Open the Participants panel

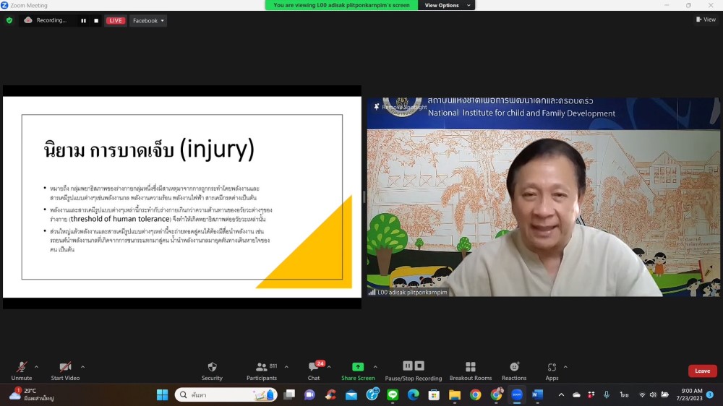(261, 368)
